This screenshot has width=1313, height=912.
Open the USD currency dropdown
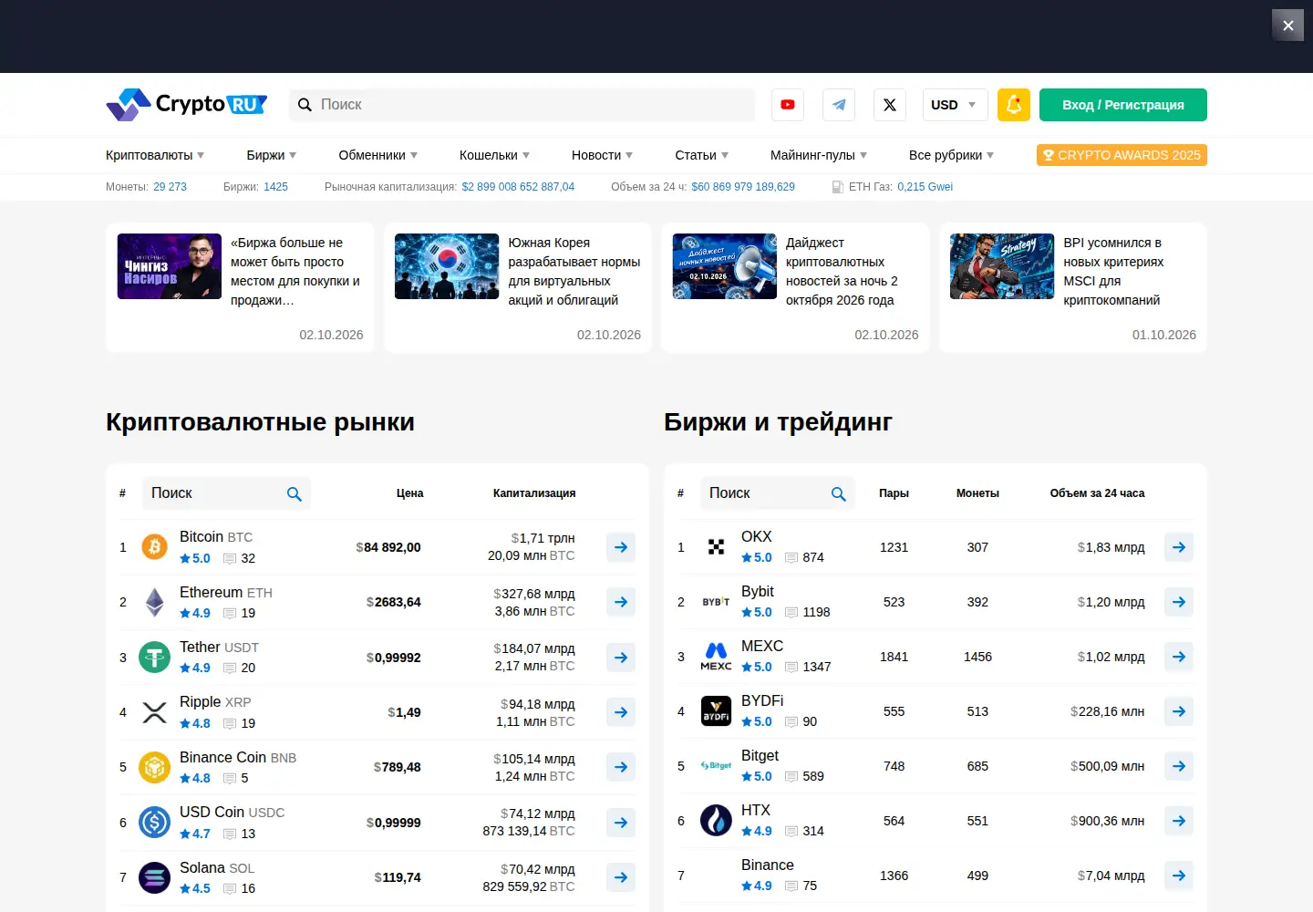pos(955,105)
